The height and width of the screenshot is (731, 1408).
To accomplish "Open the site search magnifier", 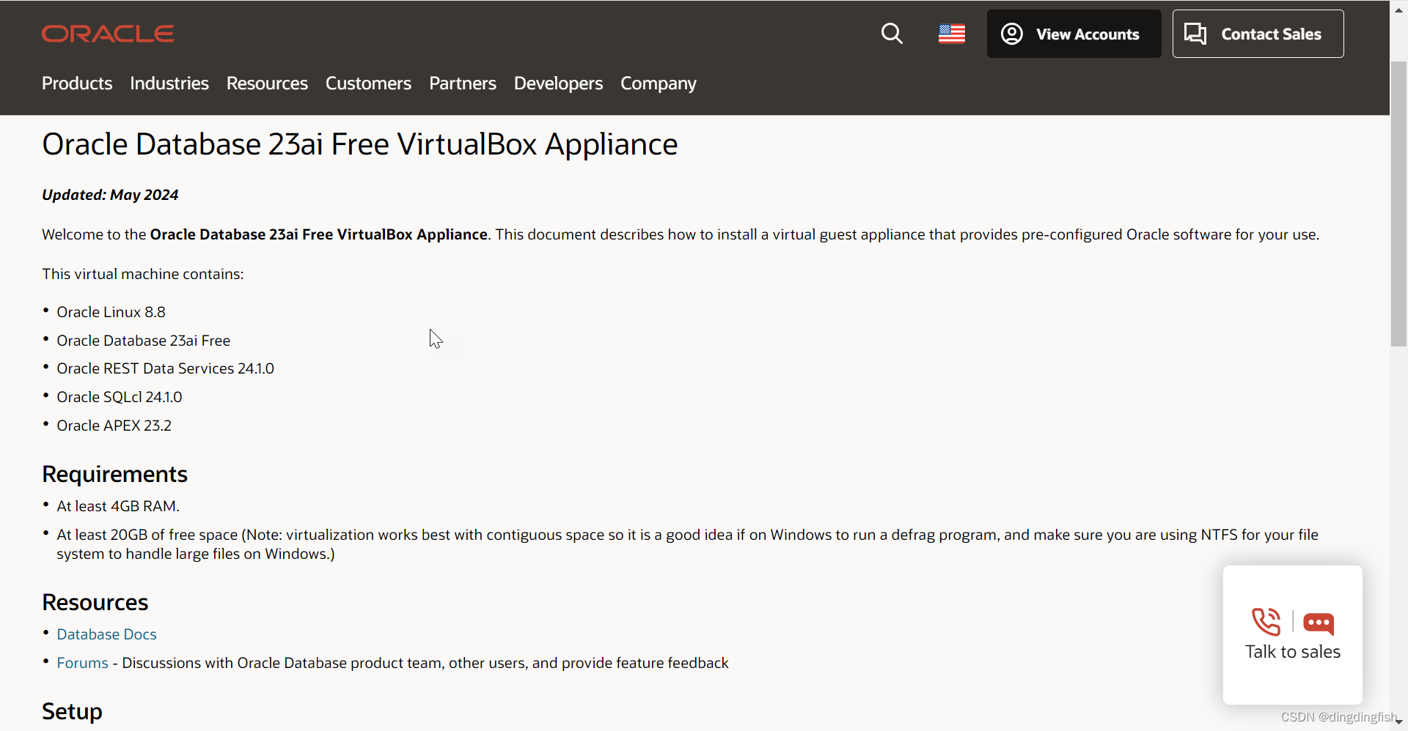I will pos(892,34).
